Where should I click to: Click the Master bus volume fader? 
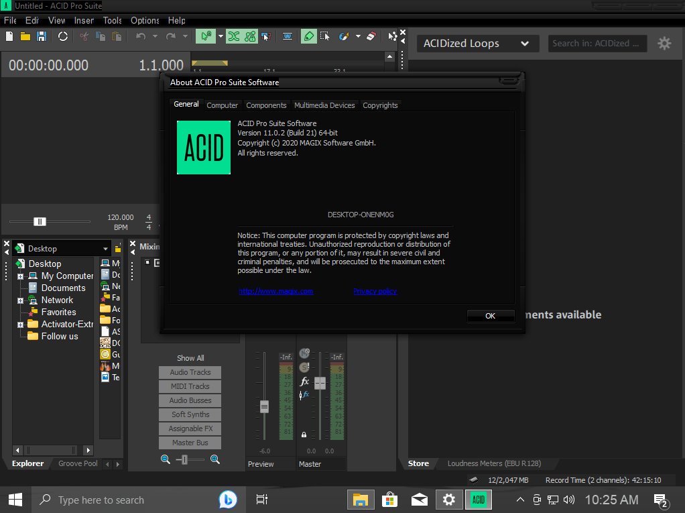(320, 383)
